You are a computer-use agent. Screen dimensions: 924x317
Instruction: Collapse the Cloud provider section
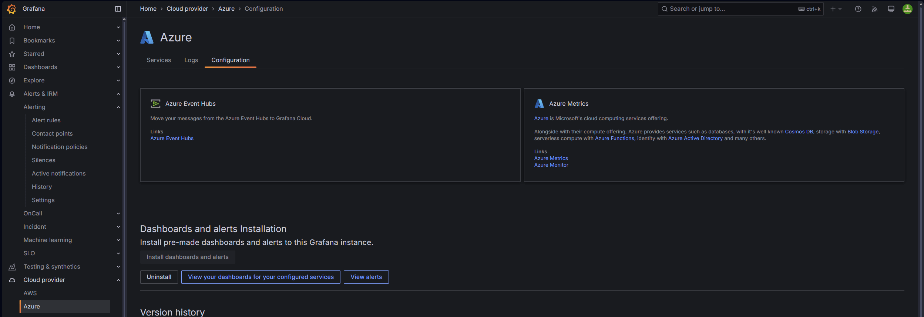pyautogui.click(x=118, y=280)
